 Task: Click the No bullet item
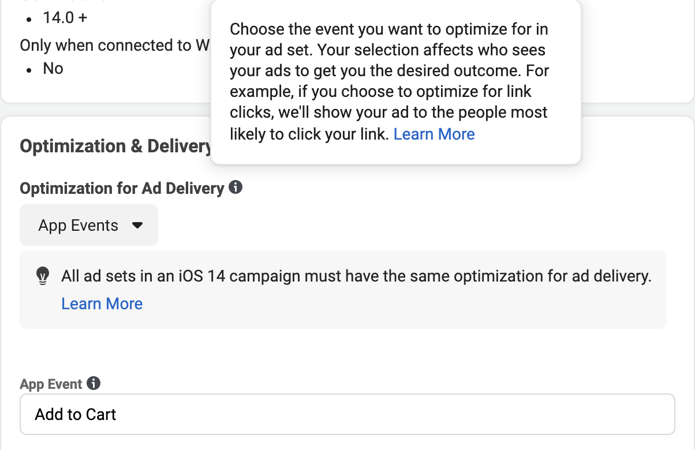53,68
